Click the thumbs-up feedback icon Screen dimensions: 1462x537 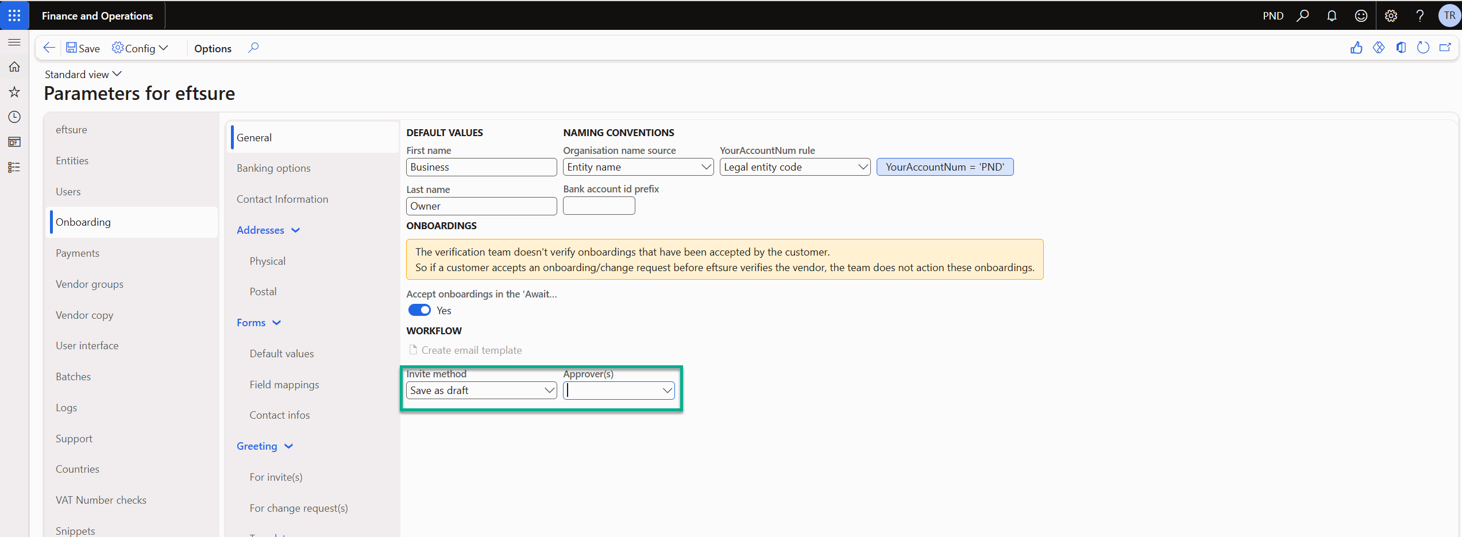1356,48
